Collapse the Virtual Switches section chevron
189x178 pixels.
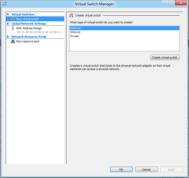coord(8,15)
